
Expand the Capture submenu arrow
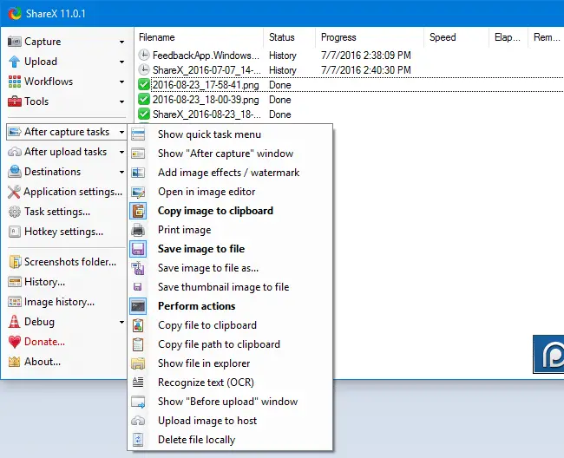tap(122, 42)
